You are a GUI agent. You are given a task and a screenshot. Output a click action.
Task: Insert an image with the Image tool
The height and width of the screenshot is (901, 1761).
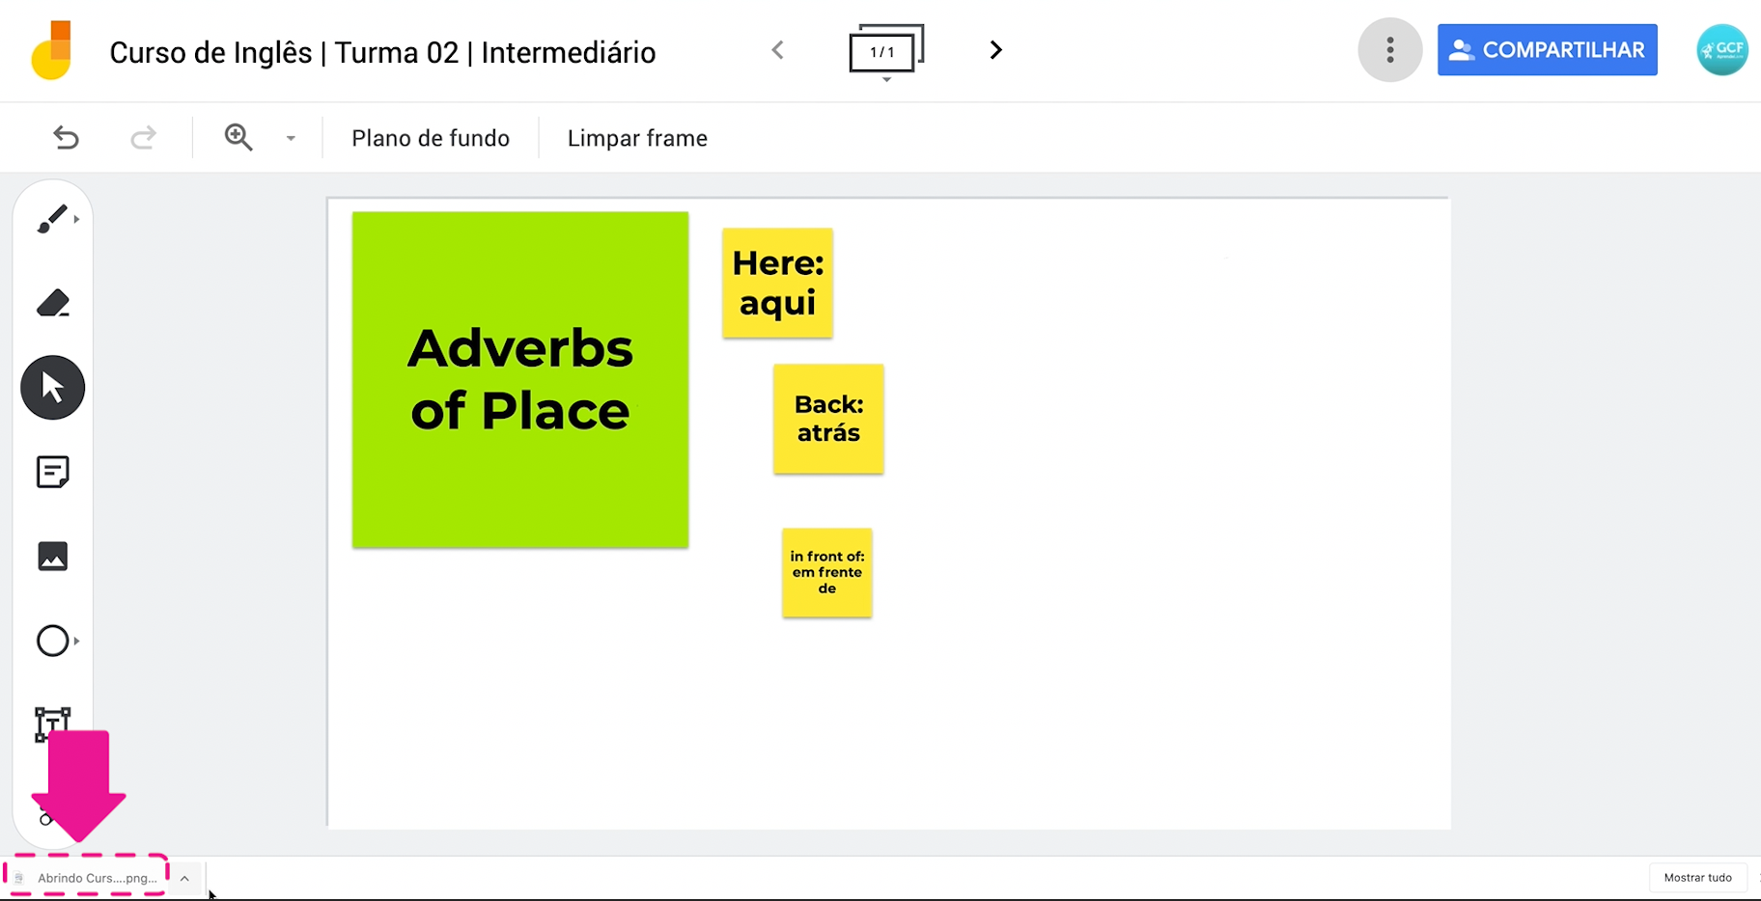[x=52, y=557]
